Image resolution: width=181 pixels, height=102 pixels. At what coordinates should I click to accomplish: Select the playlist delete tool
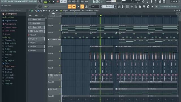[41, 11]
